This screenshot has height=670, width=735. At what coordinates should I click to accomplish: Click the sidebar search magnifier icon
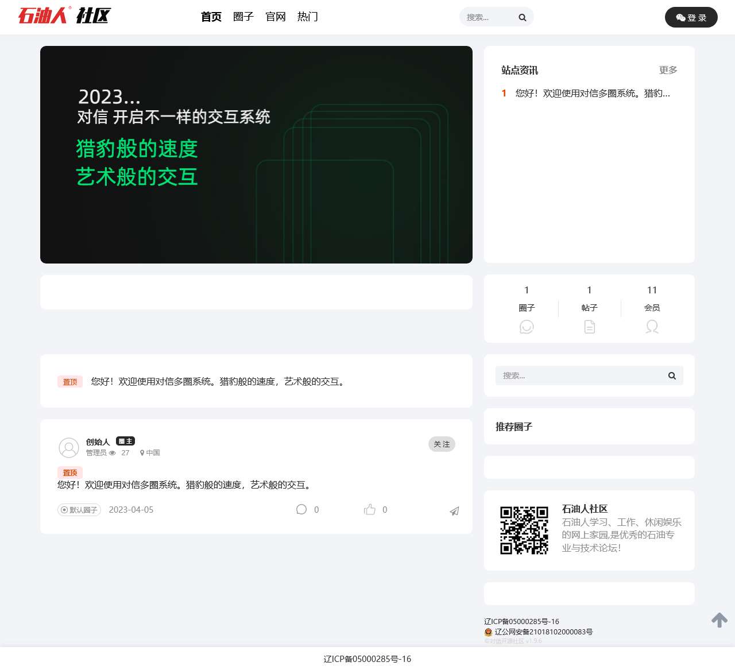(x=672, y=375)
